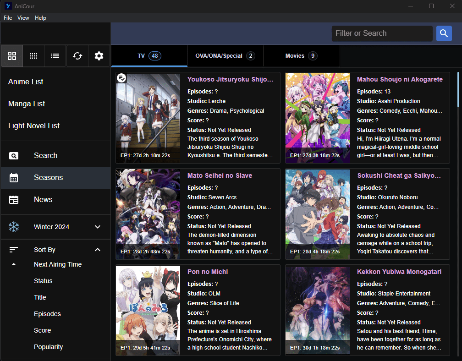Click the OVA/ONA/Special count badge 2
Viewport: 462px width, 361px height.
[x=251, y=56]
